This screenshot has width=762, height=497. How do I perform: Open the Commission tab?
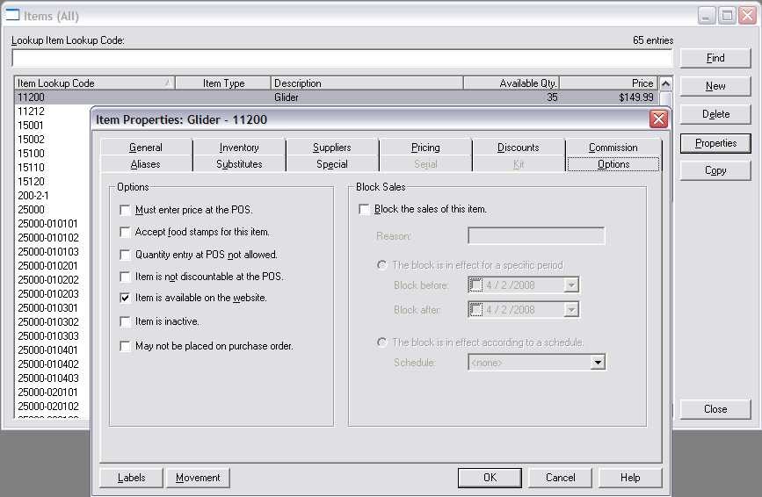(613, 147)
